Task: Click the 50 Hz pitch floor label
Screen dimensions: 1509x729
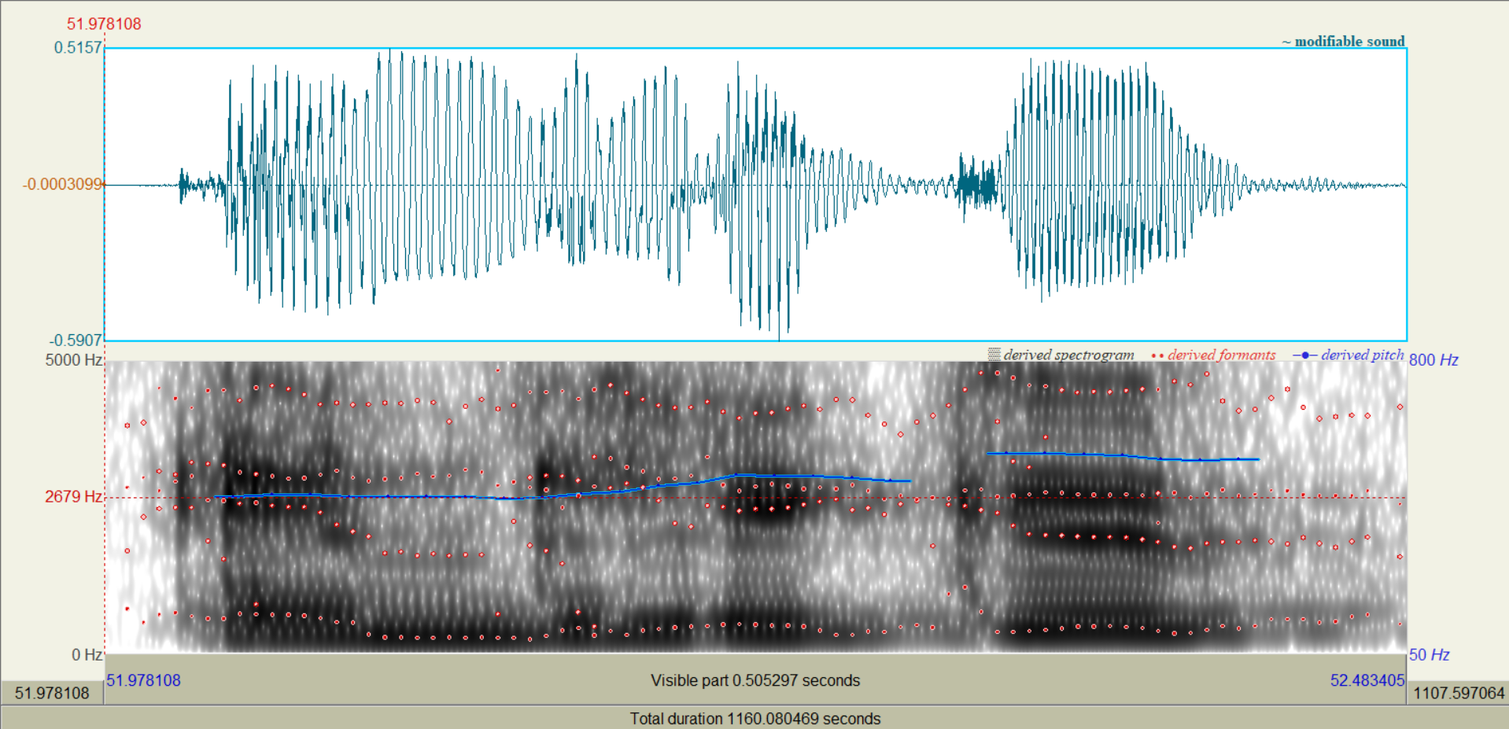Action: pos(1429,654)
